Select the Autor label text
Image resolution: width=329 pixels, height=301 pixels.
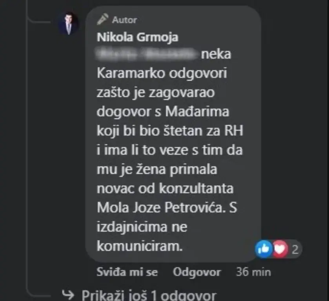coord(124,20)
